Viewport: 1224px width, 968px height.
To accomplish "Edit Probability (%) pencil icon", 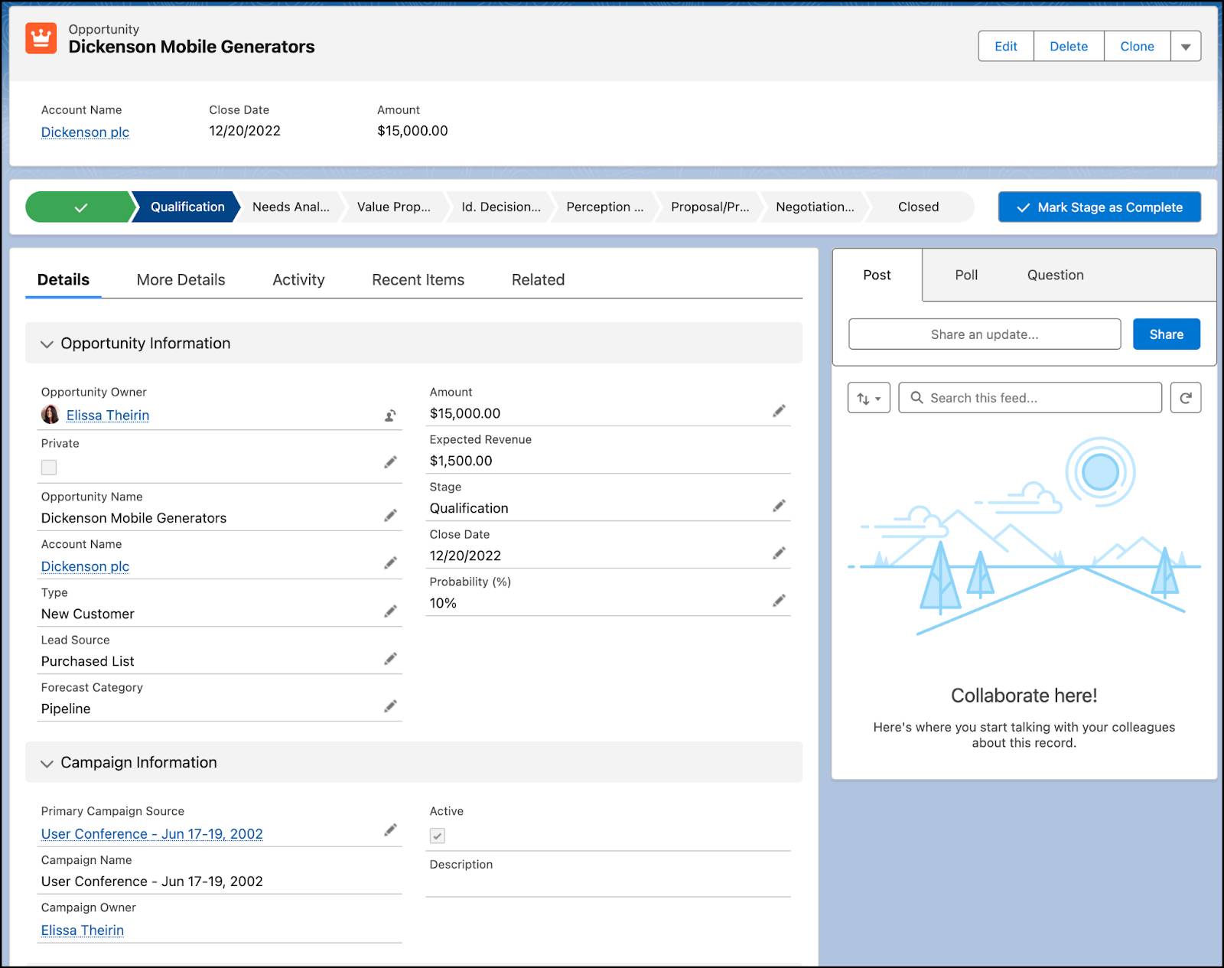I will 779,601.
